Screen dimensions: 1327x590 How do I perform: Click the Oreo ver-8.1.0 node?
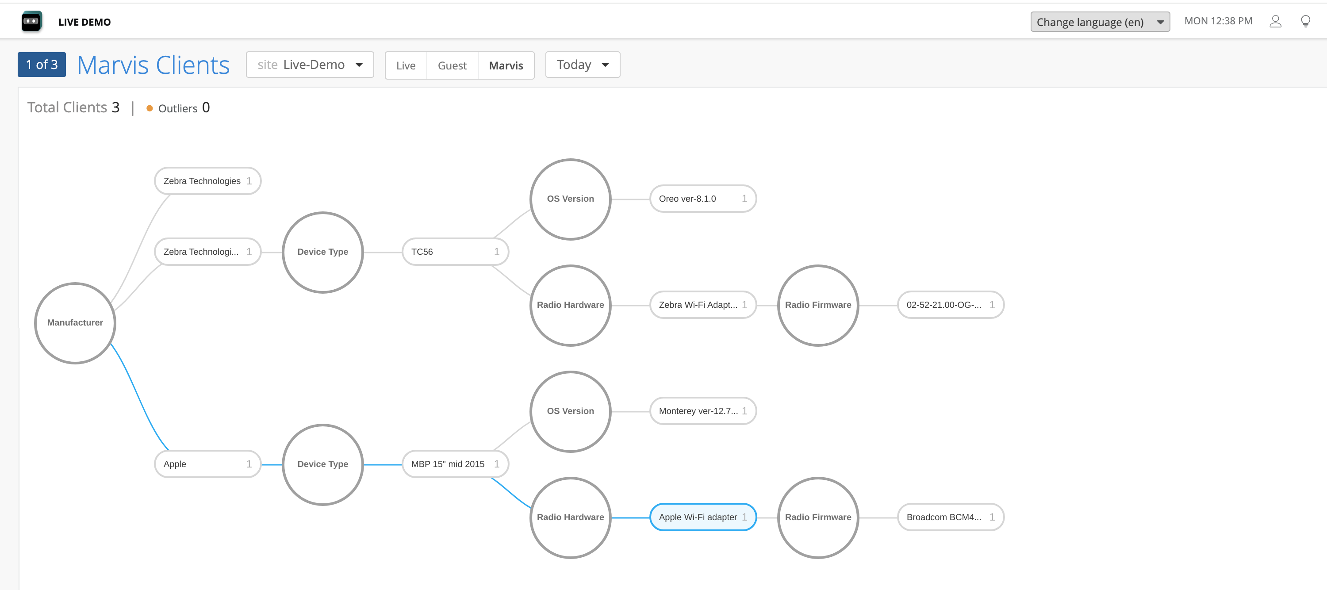tap(703, 199)
